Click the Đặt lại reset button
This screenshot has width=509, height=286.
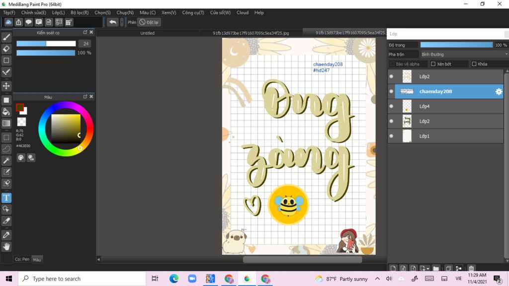click(x=149, y=22)
